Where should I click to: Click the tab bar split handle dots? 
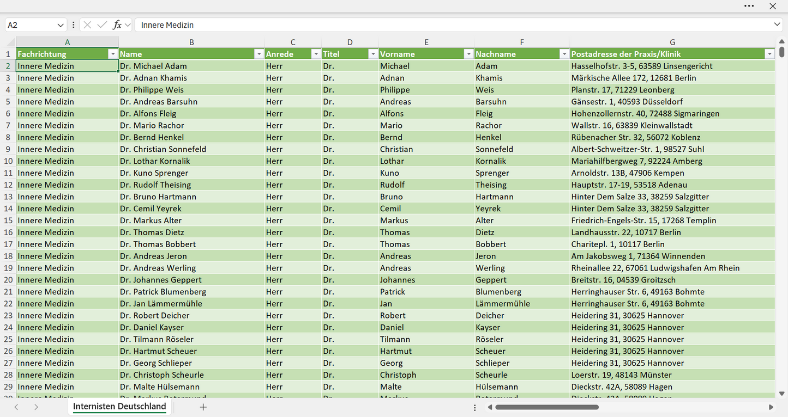point(475,407)
